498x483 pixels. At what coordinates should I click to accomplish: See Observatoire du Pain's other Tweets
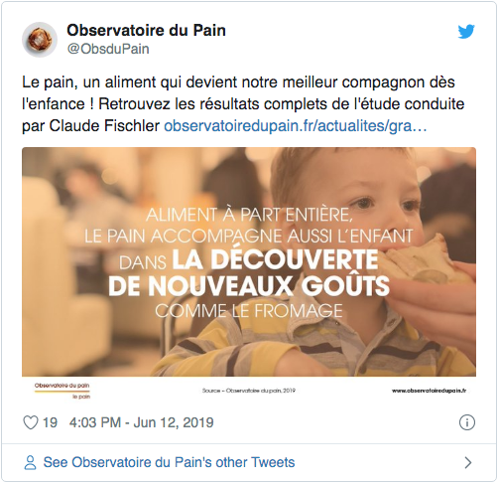(x=169, y=462)
